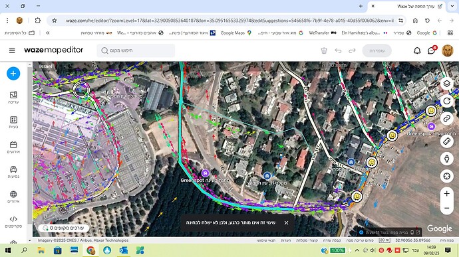Click the עורכים מקוונים 0 online editors pill
Screen dimensions: 459x257
tap(63, 228)
